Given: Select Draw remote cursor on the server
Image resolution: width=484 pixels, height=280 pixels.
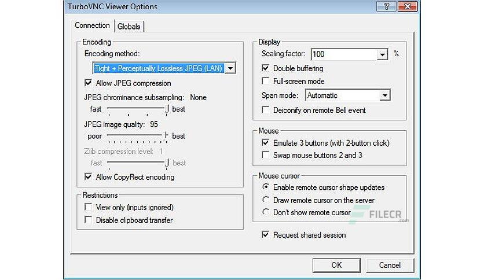Looking at the screenshot, I should click(x=266, y=200).
